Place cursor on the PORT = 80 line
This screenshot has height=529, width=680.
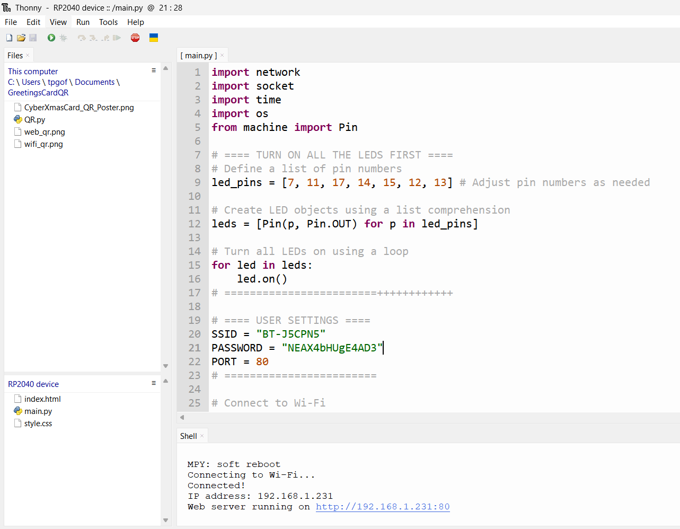point(240,362)
